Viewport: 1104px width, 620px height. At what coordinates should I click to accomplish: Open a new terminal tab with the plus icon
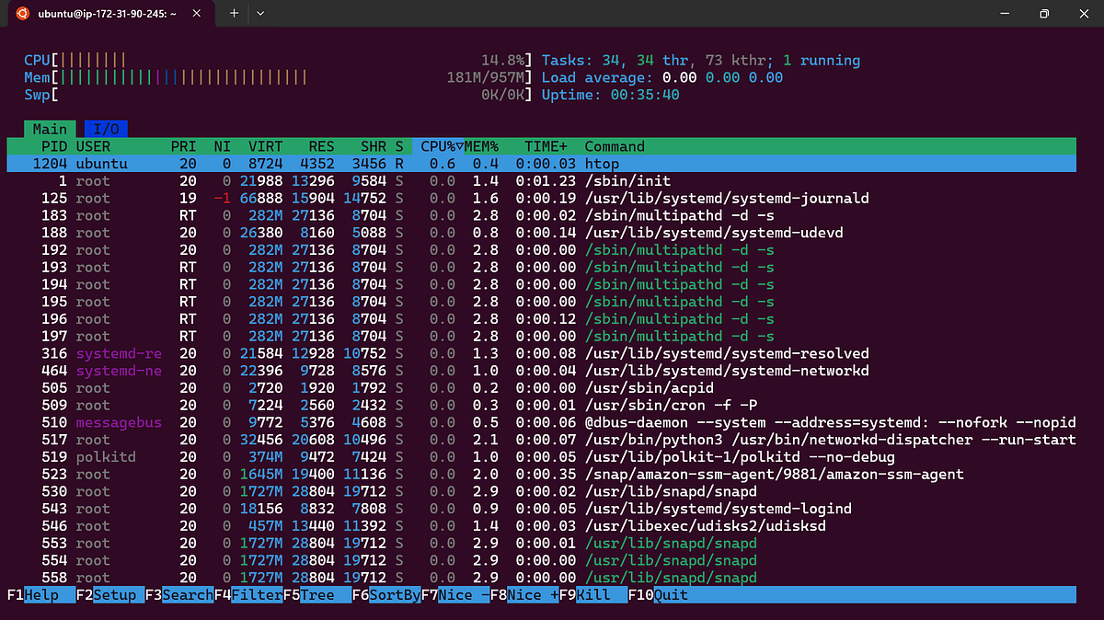click(234, 14)
